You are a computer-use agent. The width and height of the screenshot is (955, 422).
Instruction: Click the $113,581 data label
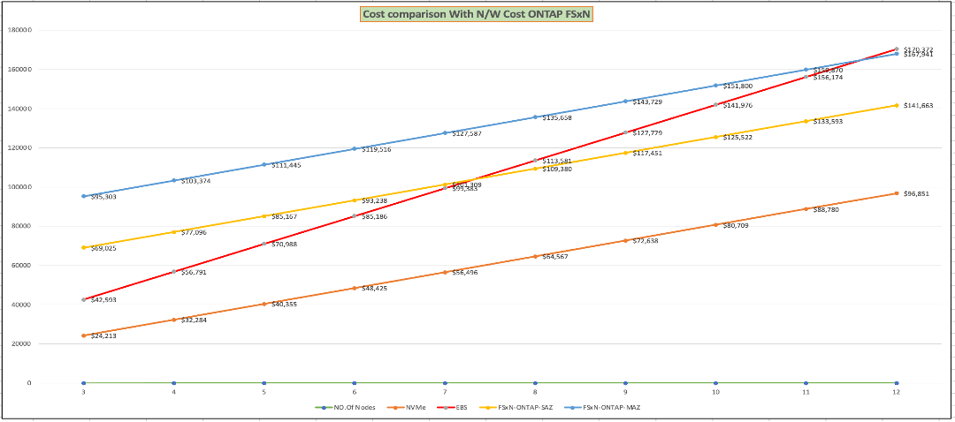point(556,162)
